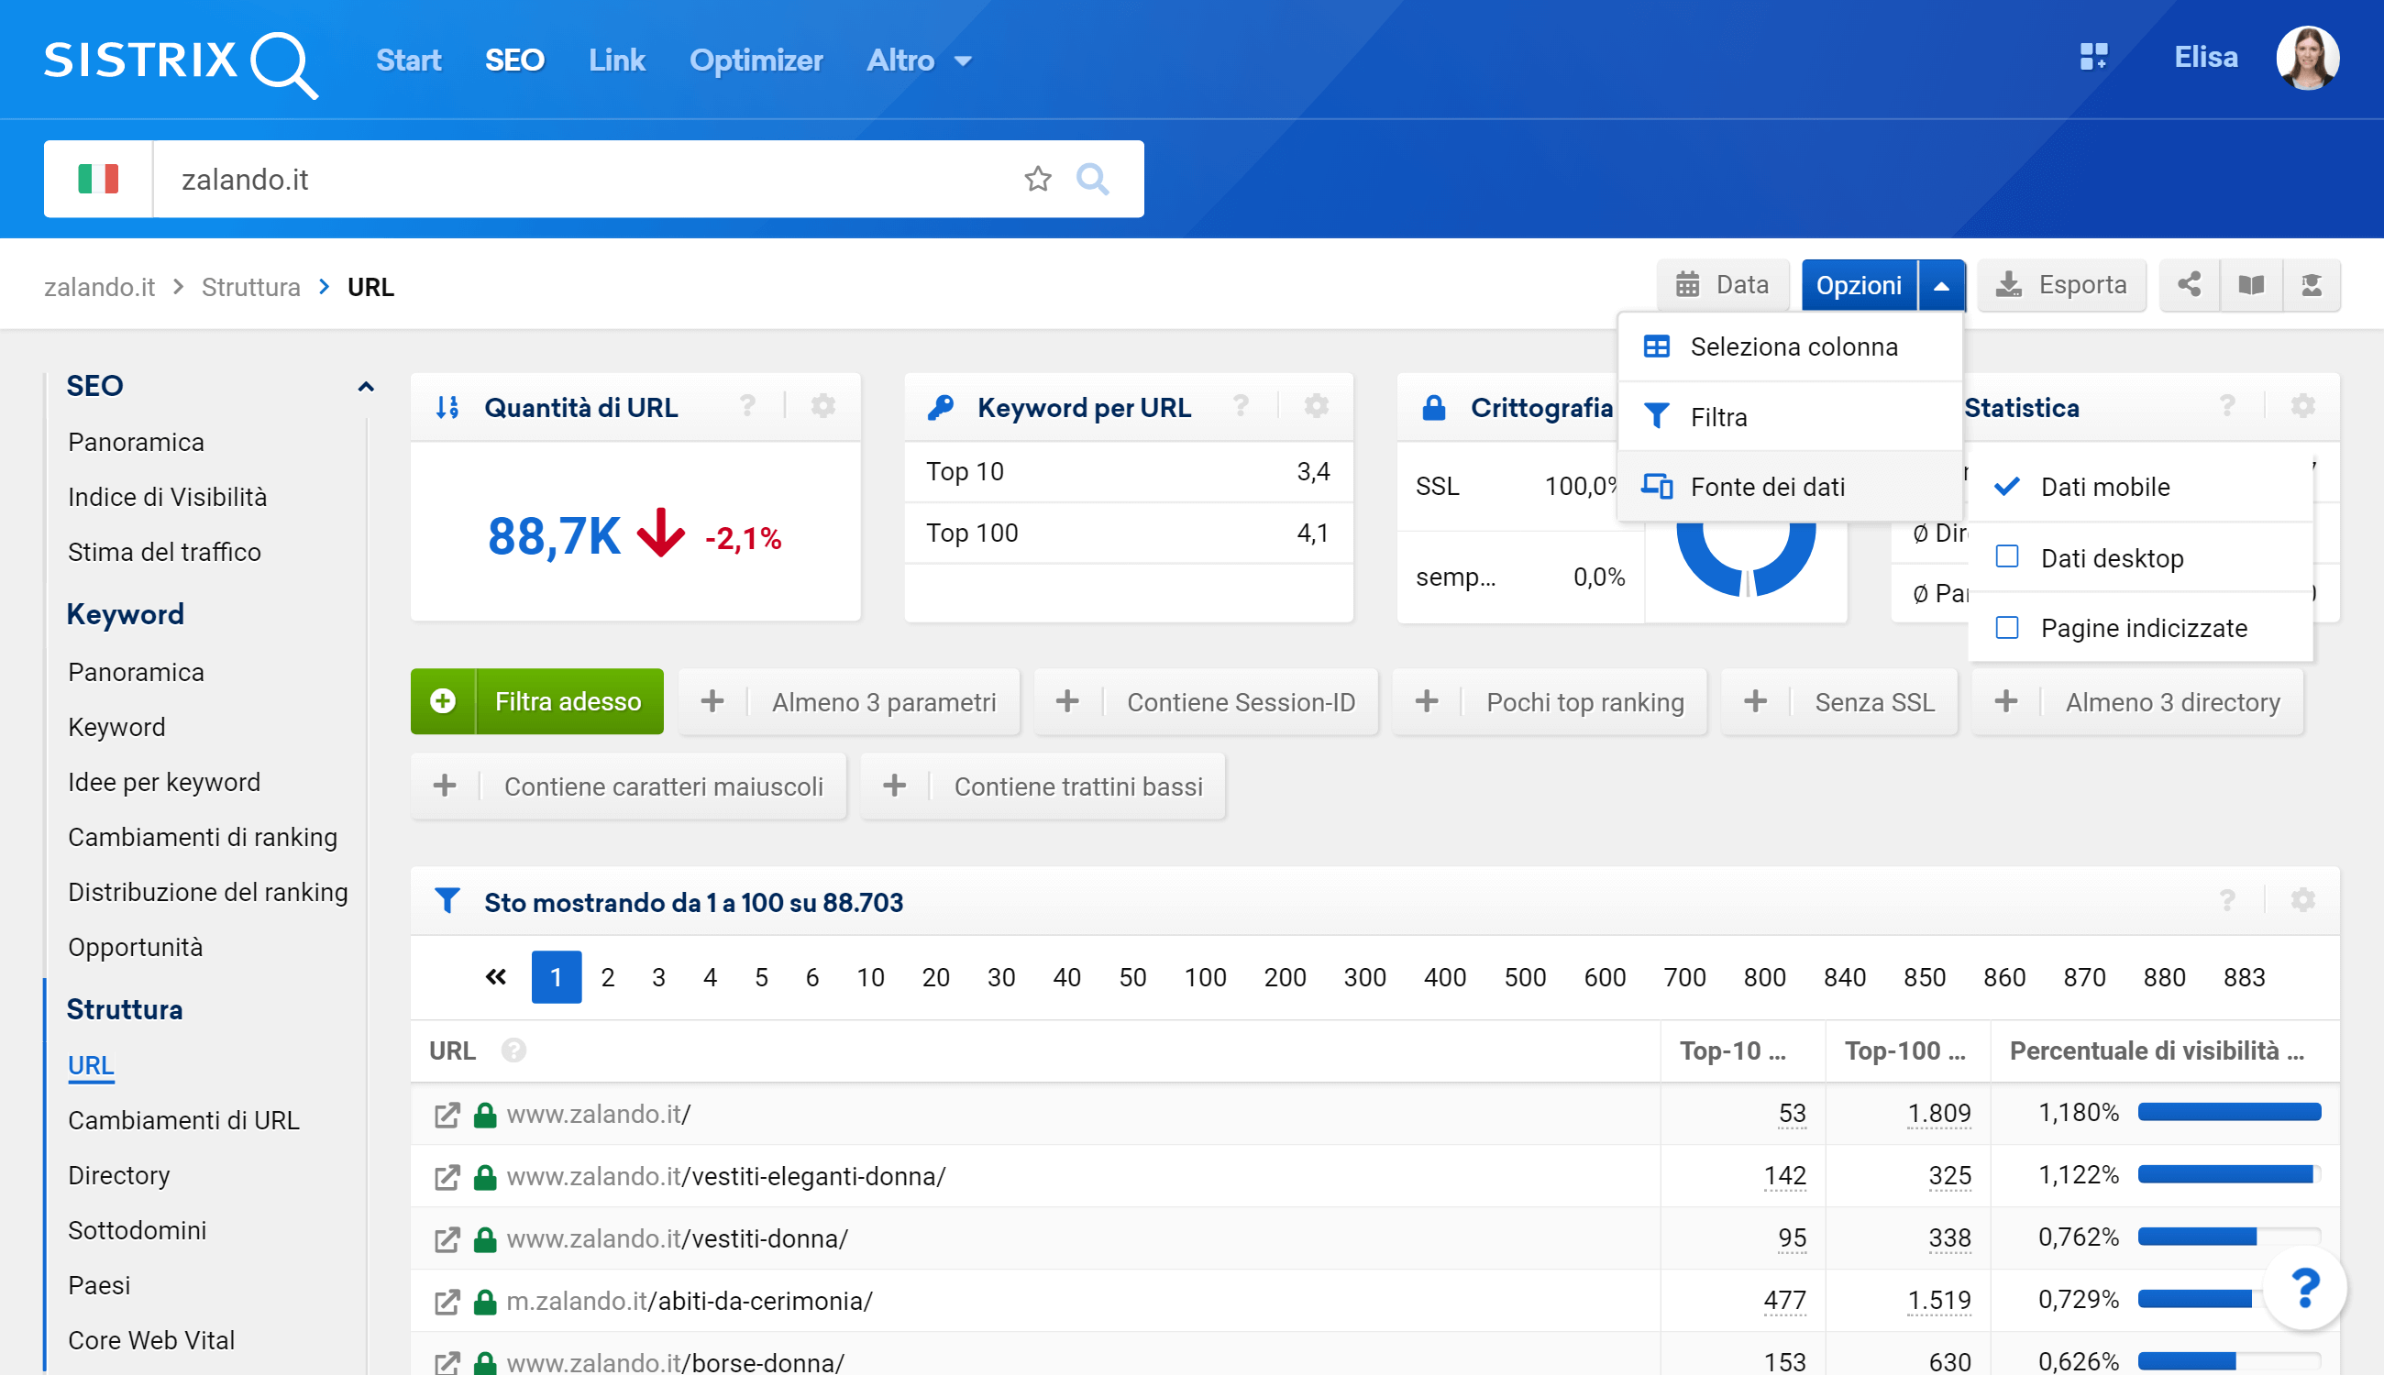Open Fonte dei dati submenu
Image resolution: width=2384 pixels, height=1375 pixels.
click(x=1790, y=487)
